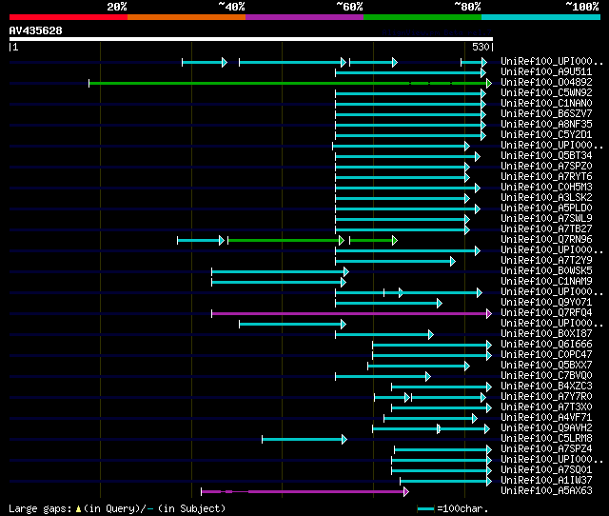The width and height of the screenshot is (609, 516).
Task: Select the UniRef100_A7SWL9 label
Action: [546, 219]
